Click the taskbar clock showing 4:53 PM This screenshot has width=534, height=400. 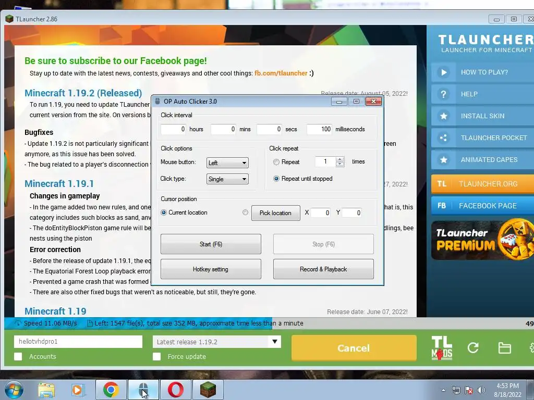pos(507,390)
